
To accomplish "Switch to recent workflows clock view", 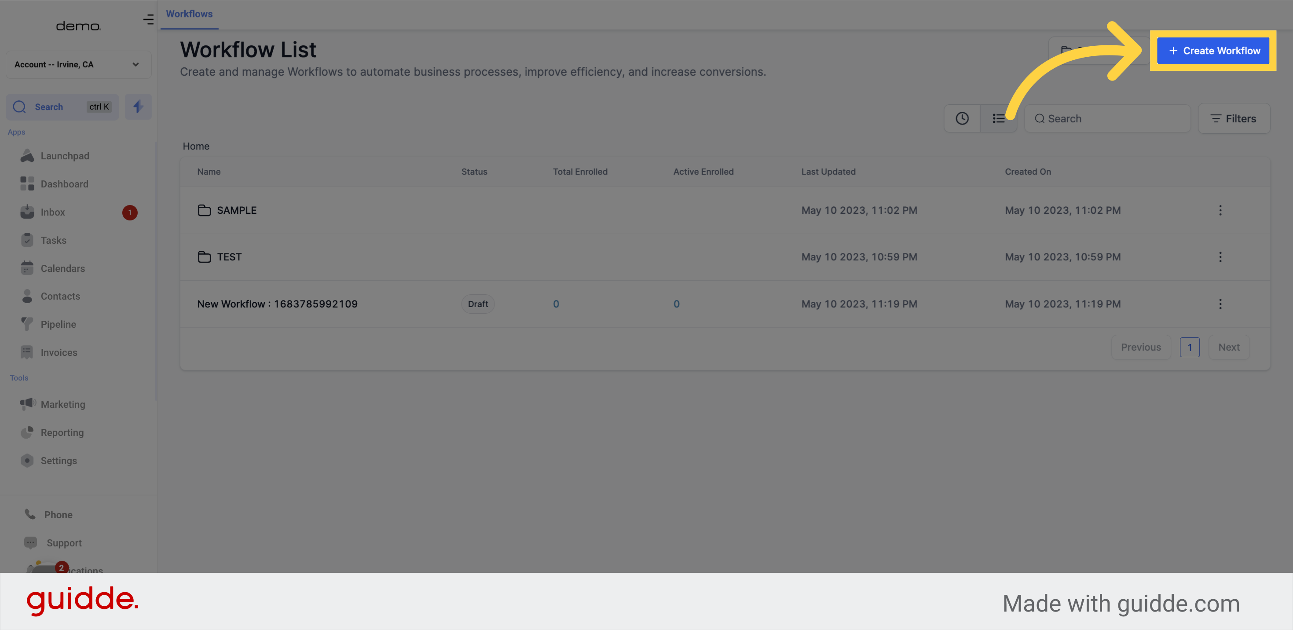I will [962, 118].
